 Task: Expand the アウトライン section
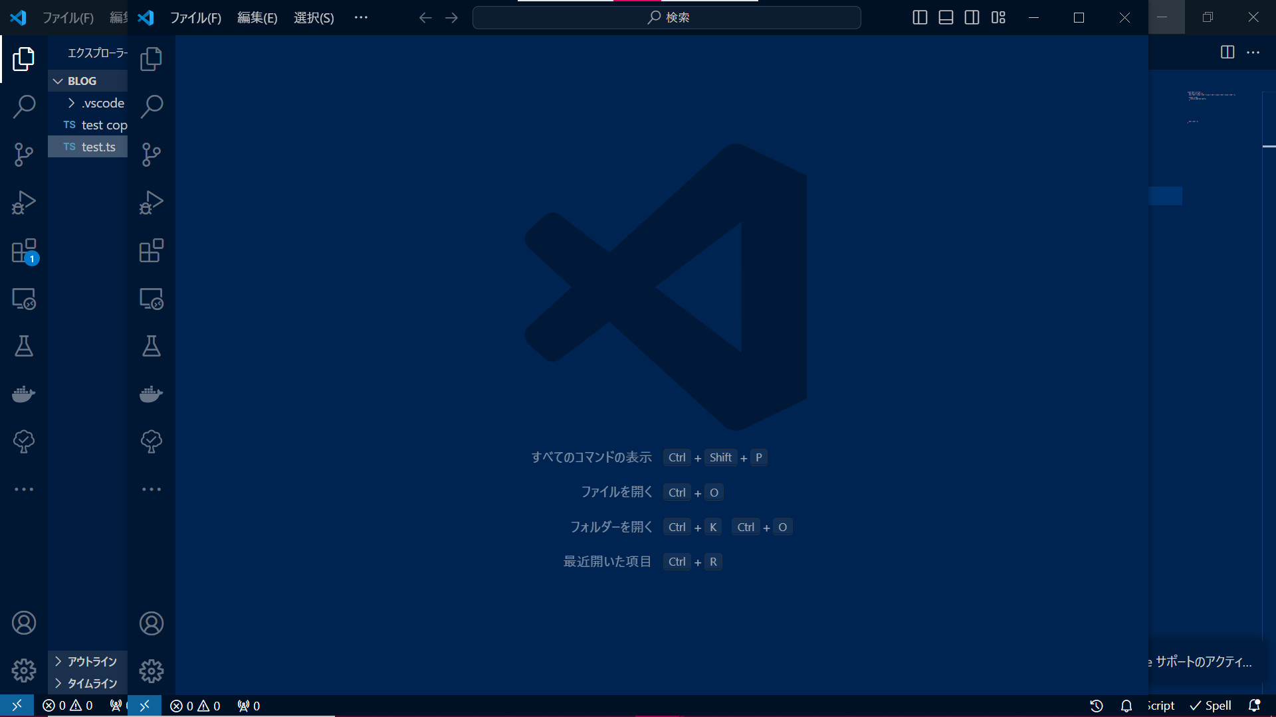tap(88, 661)
